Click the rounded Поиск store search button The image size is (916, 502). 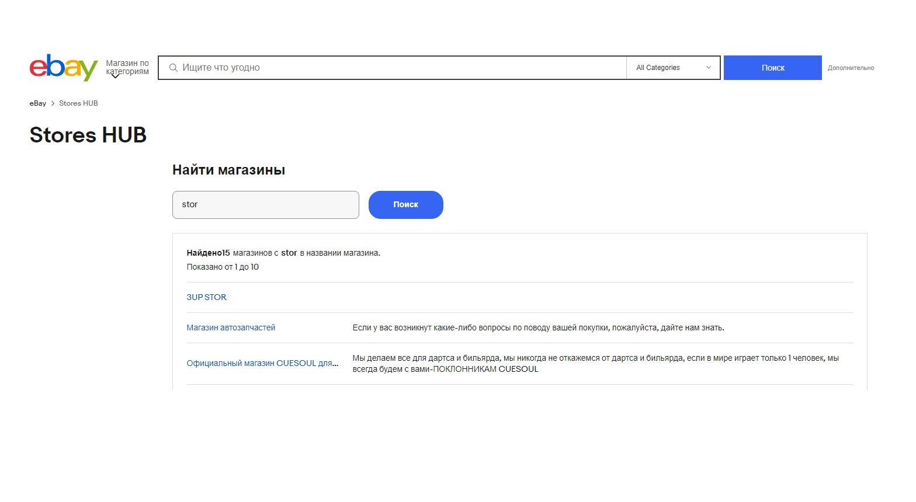pos(406,205)
